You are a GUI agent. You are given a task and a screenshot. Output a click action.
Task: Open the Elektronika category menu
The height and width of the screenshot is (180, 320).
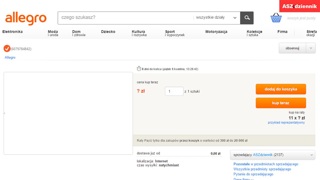pos(12,32)
